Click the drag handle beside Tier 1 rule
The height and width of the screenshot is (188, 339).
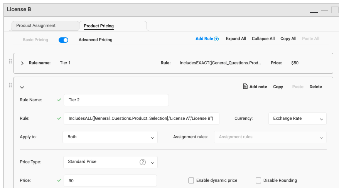pyautogui.click(x=10, y=61)
